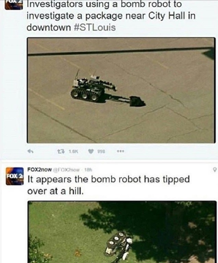The height and width of the screenshot is (263, 218).
Task: Open the 18h timestamp permalink
Action: (88, 170)
